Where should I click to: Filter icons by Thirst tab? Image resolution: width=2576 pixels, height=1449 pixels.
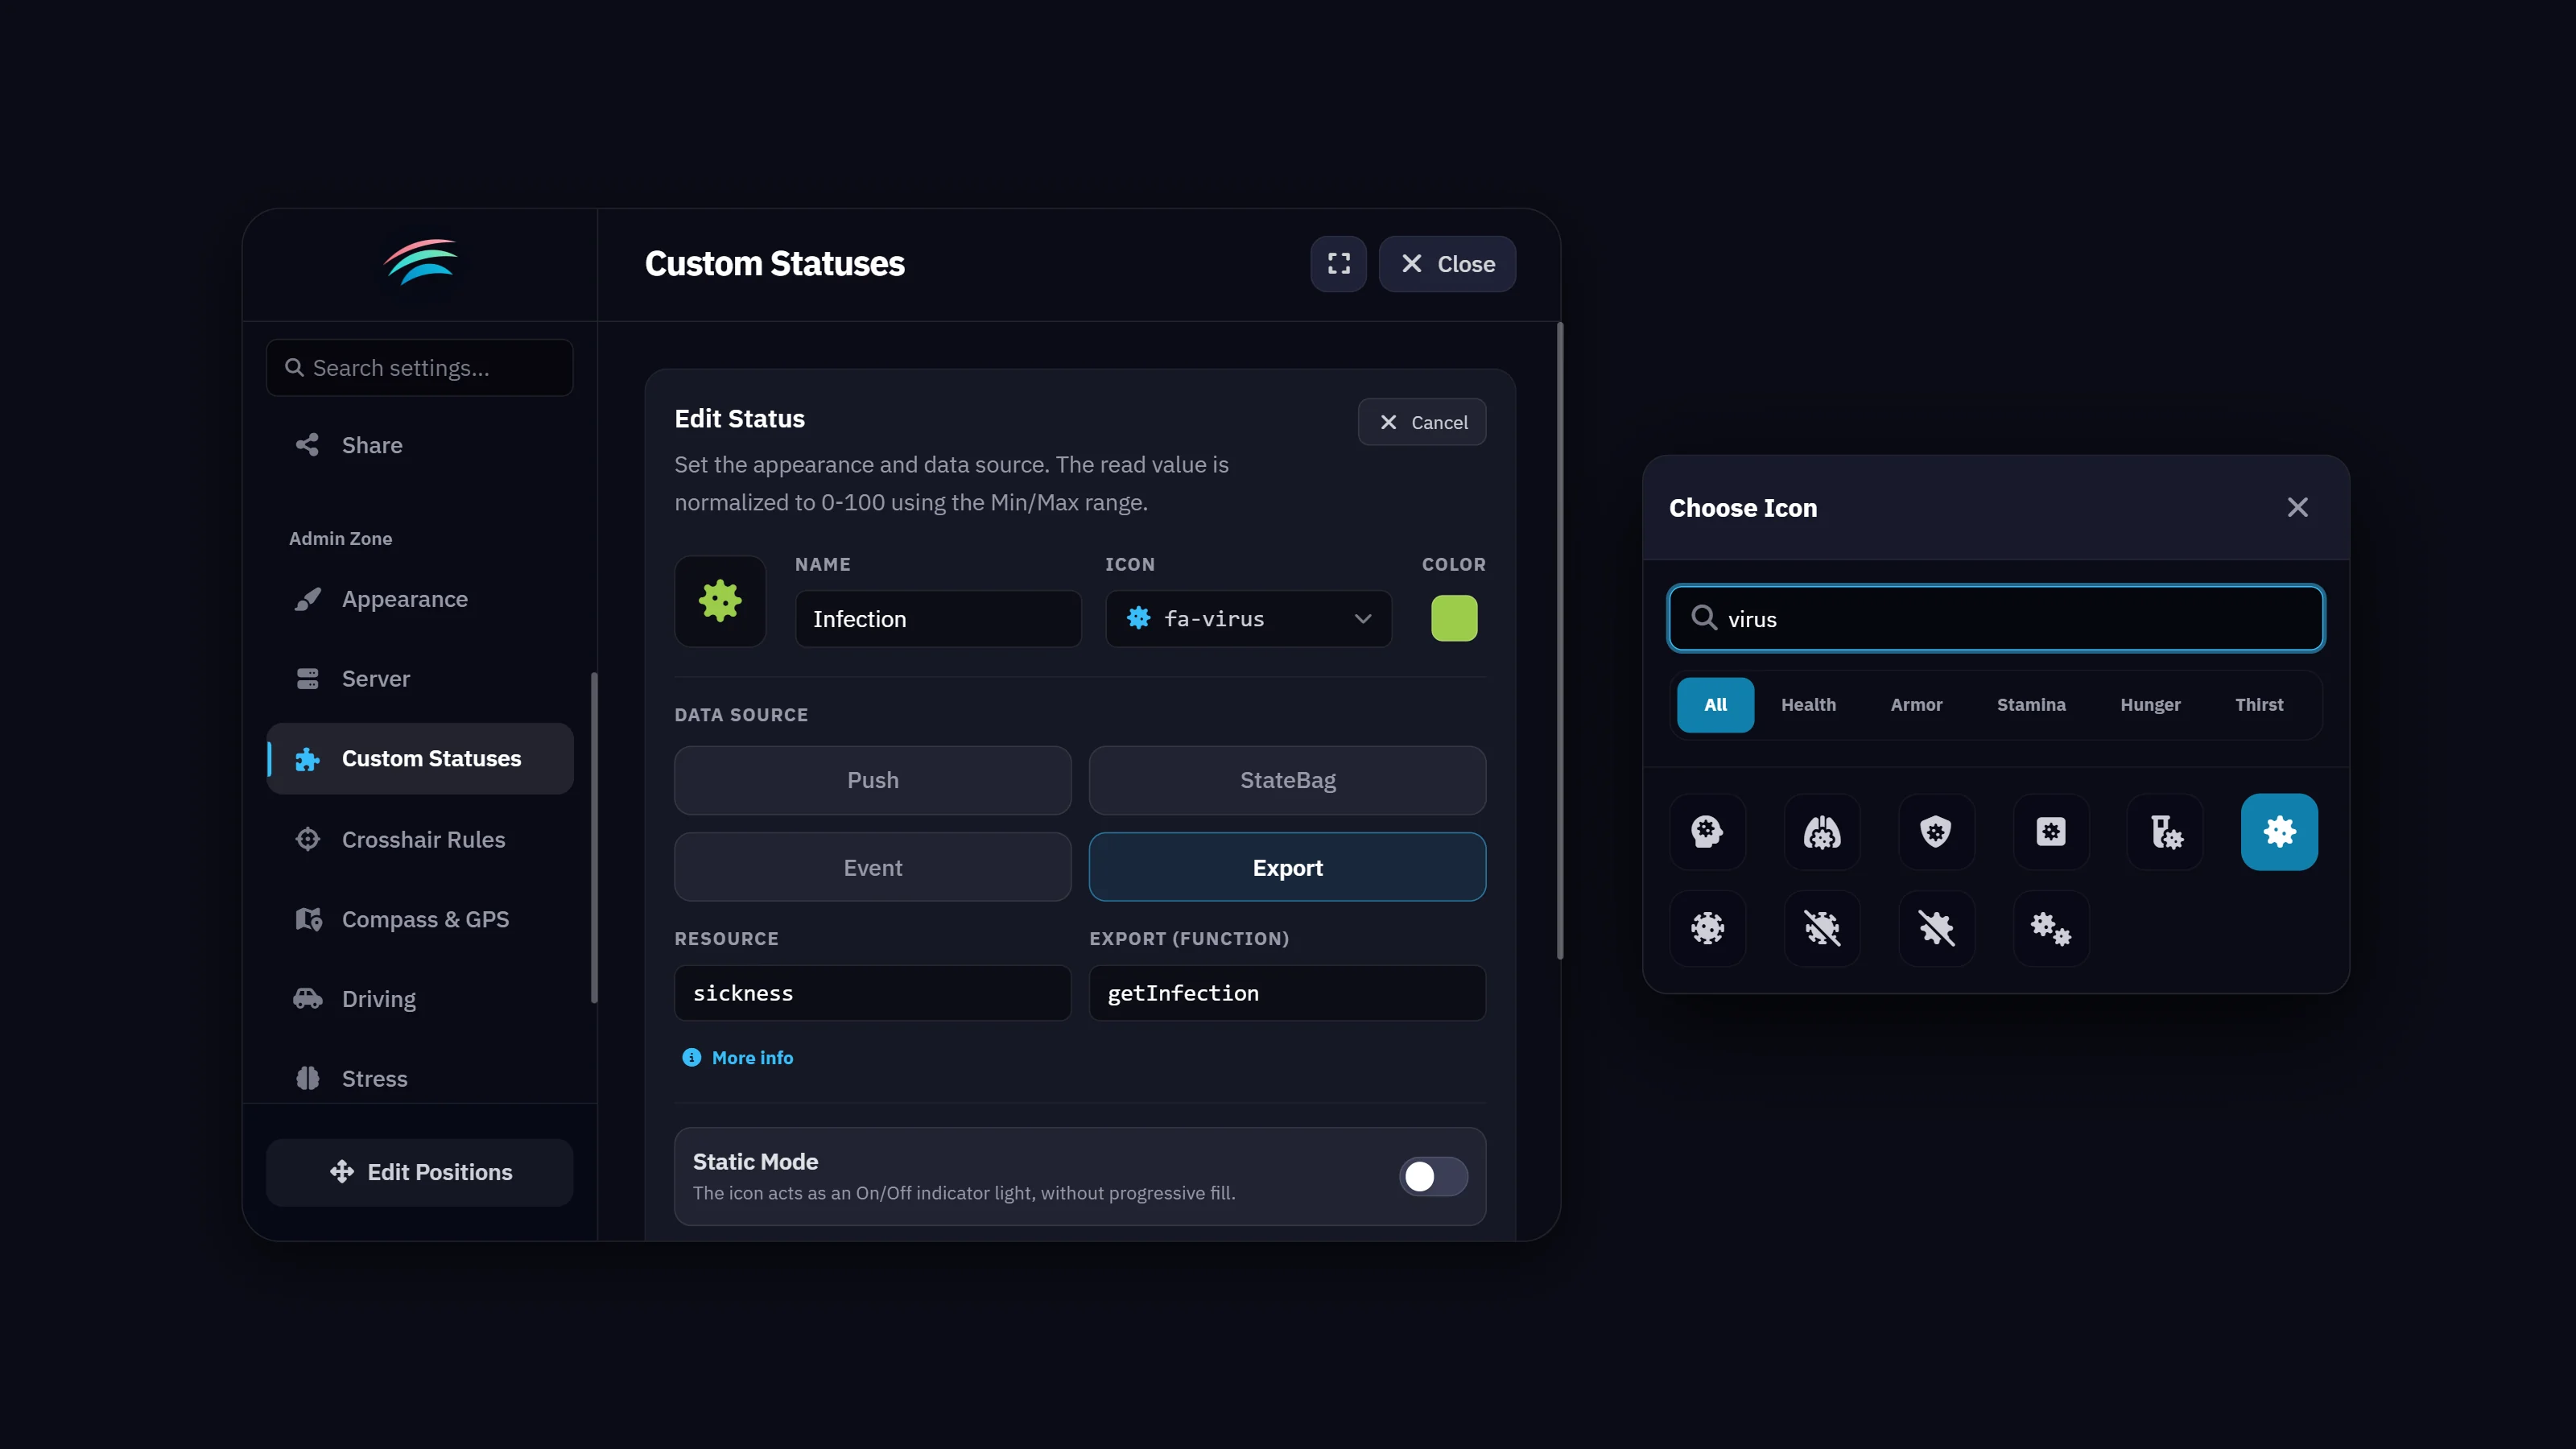2259,705
